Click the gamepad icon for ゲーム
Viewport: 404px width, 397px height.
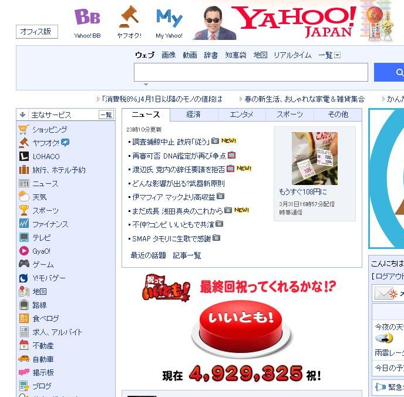23,264
